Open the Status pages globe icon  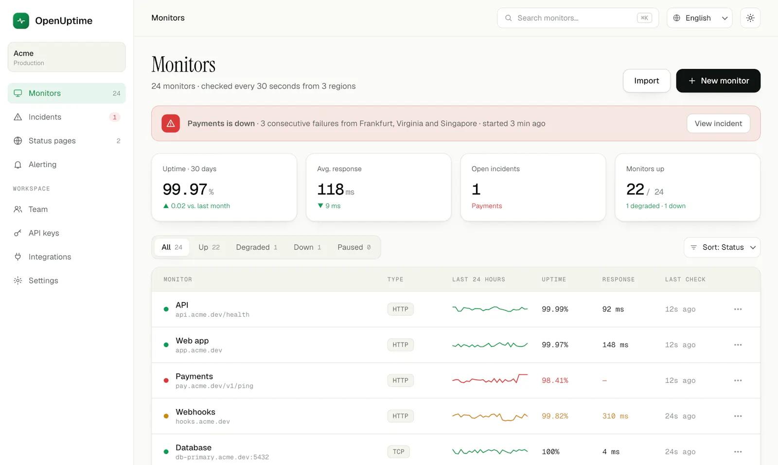(18, 141)
